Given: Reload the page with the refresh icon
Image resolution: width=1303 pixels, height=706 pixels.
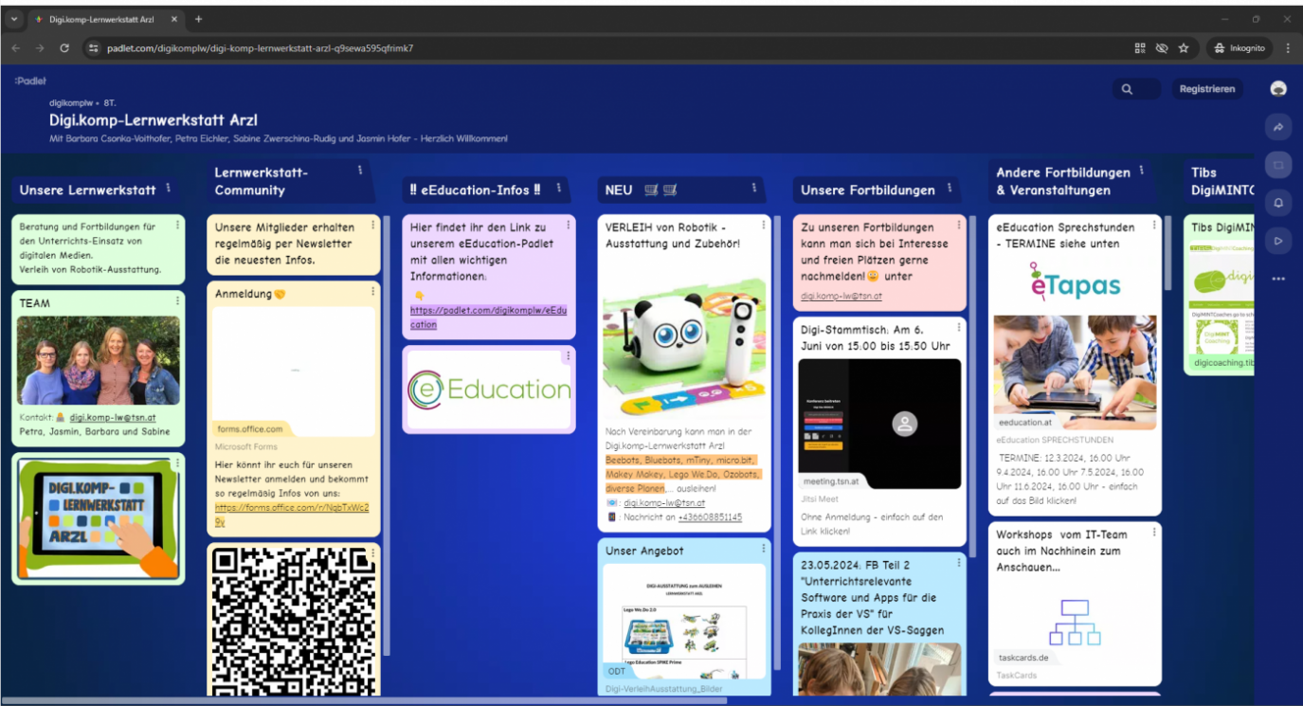Looking at the screenshot, I should [63, 46].
